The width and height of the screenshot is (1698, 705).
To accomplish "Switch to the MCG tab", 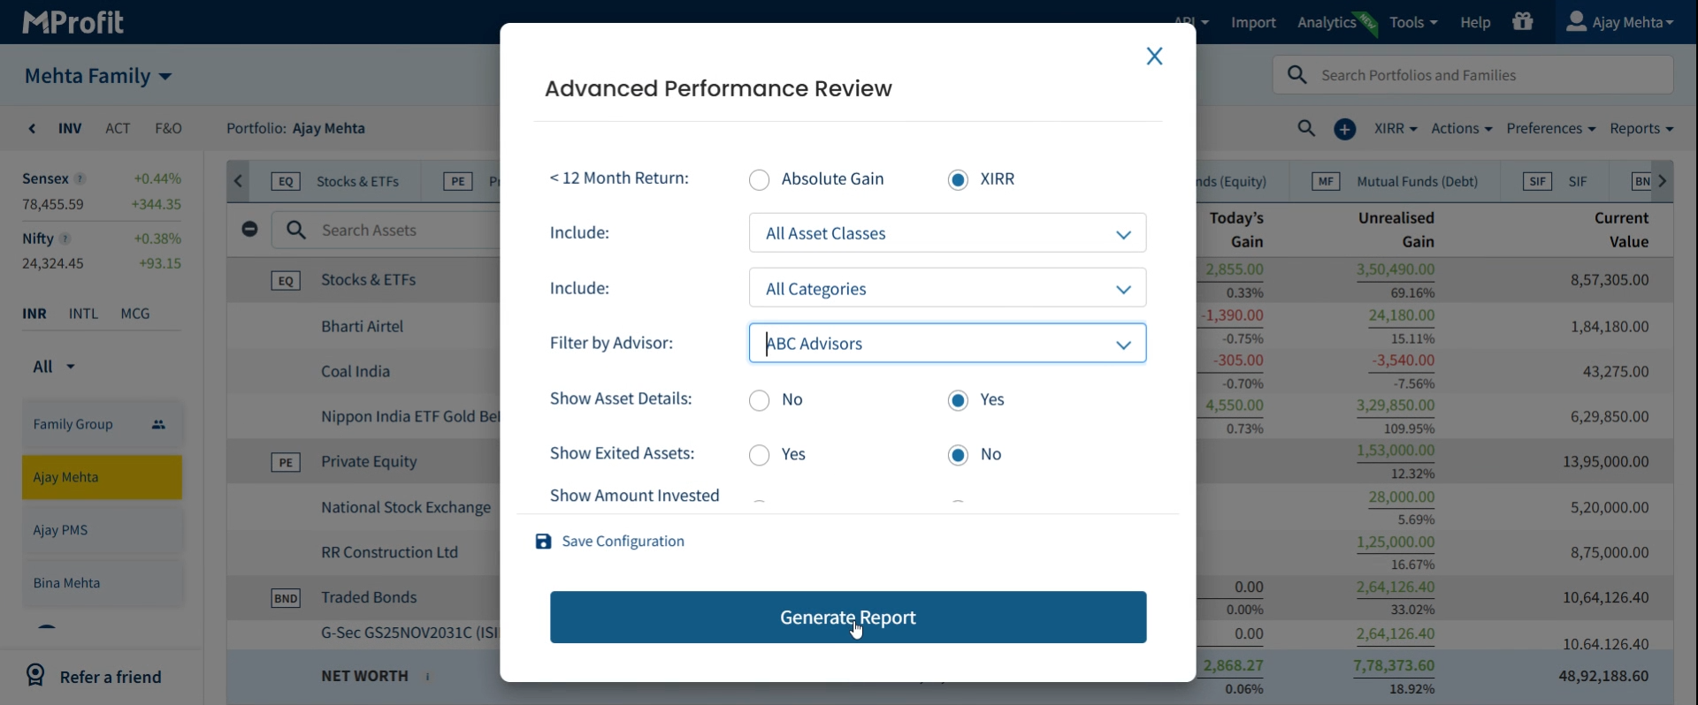I will [x=135, y=314].
